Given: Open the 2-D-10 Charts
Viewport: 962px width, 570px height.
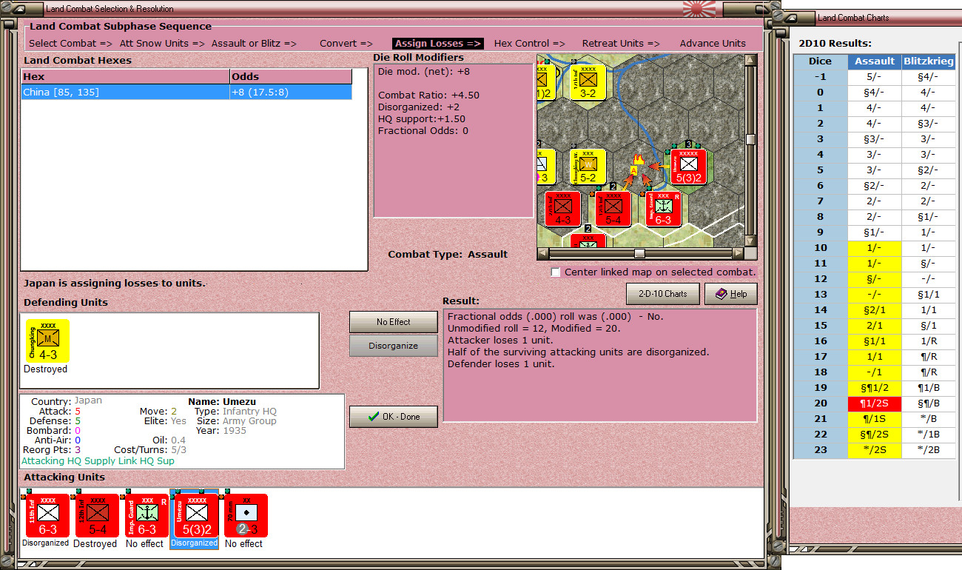Looking at the screenshot, I should click(663, 294).
